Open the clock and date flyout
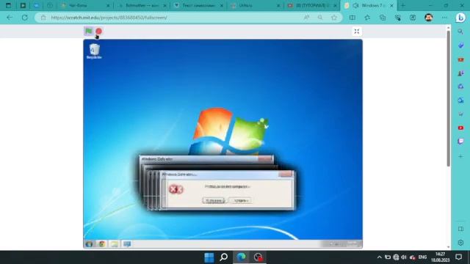470x264 pixels. (x=440, y=257)
